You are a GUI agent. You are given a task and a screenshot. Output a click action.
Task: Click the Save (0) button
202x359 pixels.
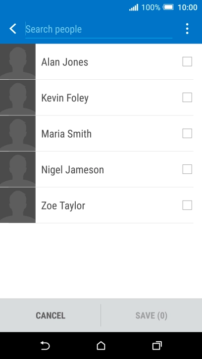tap(151, 315)
